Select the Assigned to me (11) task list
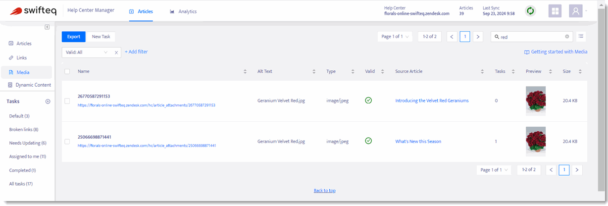Viewport: 608px width, 206px height. [28, 156]
